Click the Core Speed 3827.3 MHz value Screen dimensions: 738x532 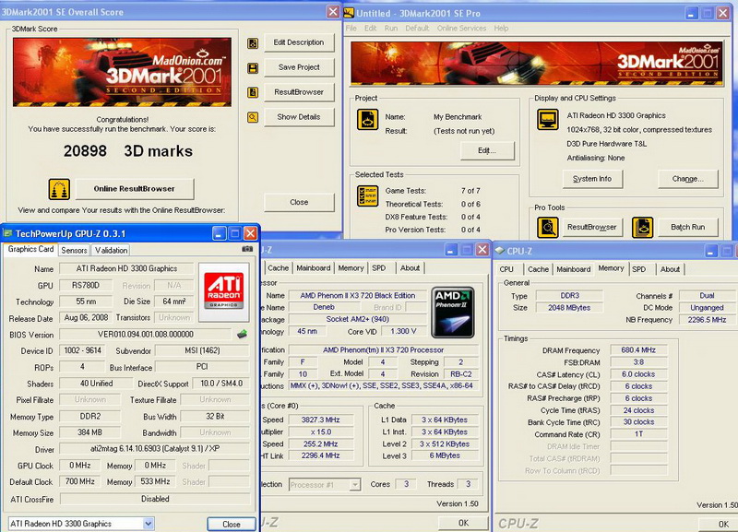click(320, 420)
